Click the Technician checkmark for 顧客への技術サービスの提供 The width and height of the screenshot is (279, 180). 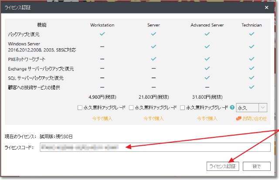point(252,87)
